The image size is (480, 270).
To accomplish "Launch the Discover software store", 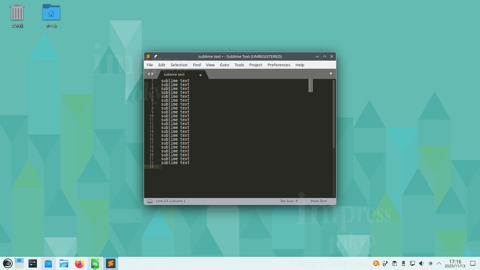I will pyautogui.click(x=48, y=263).
